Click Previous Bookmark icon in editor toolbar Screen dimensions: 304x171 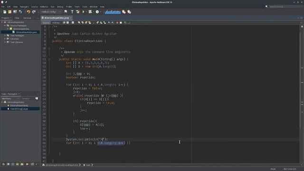[x=97, y=23]
